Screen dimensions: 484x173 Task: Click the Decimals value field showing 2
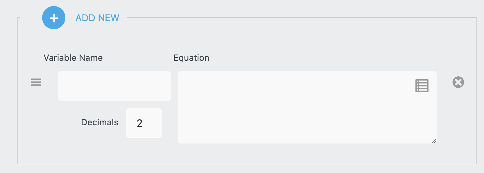pos(144,123)
